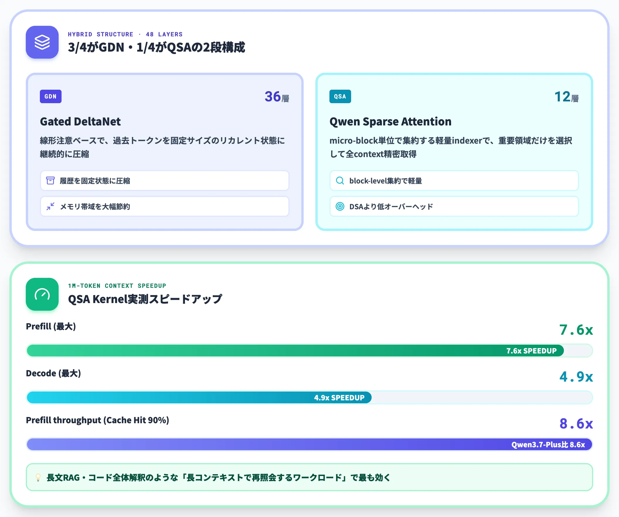Click the Qwen Sparse Attention description paragraph
The height and width of the screenshot is (517, 619).
tap(451, 147)
